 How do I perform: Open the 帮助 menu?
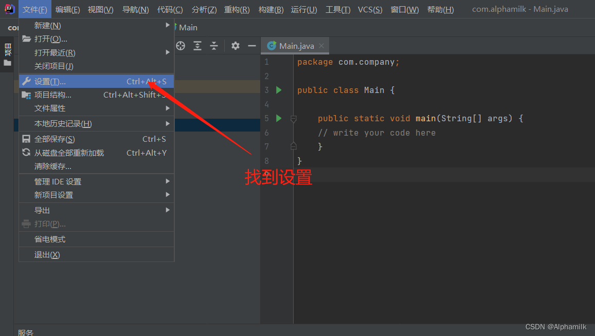[x=440, y=9]
